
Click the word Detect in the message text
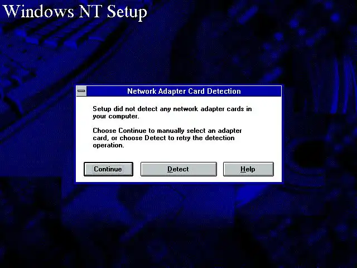click(155, 138)
